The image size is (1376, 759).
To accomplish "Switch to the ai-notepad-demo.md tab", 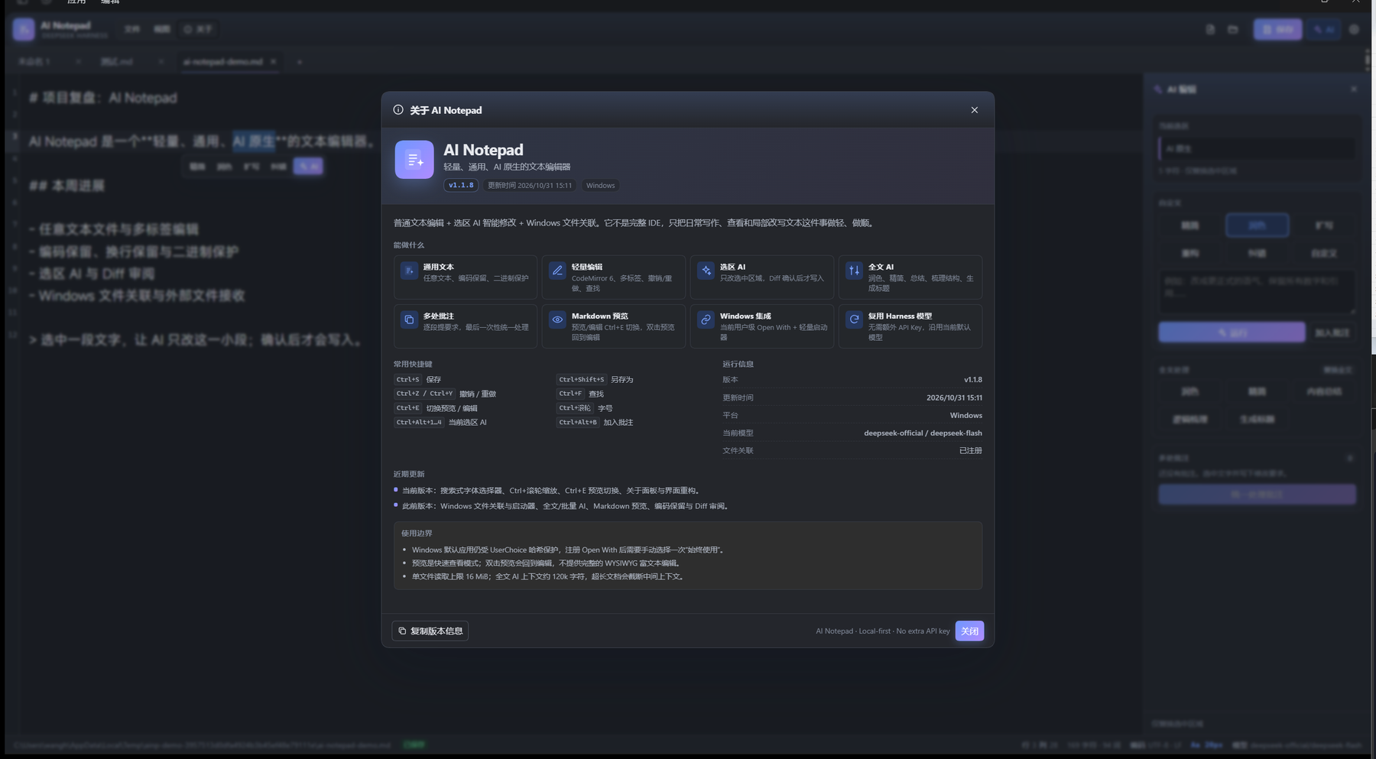I will coord(222,62).
